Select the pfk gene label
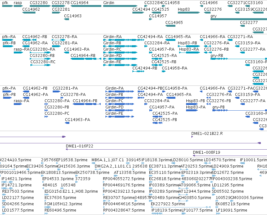Screen dimensions: 267x215 click(x=5, y=3)
